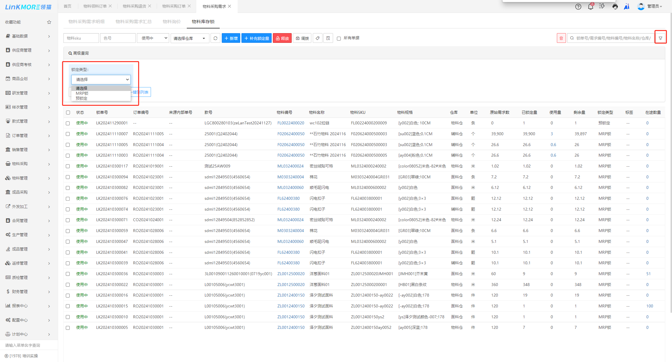Open the help question mark icon
The width and height of the screenshot is (672, 362).
[578, 6]
